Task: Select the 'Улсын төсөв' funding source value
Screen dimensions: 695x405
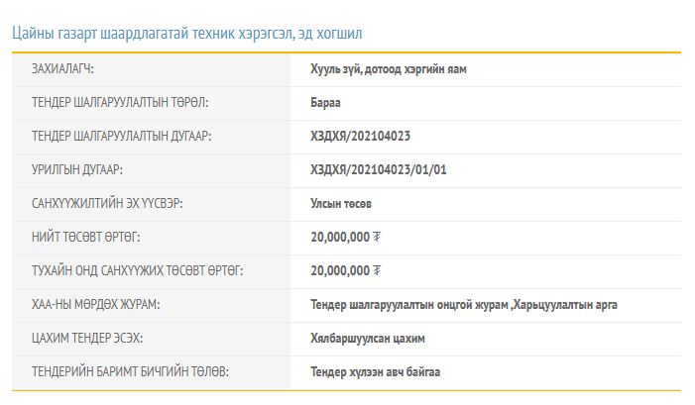Action: pyautogui.click(x=341, y=203)
